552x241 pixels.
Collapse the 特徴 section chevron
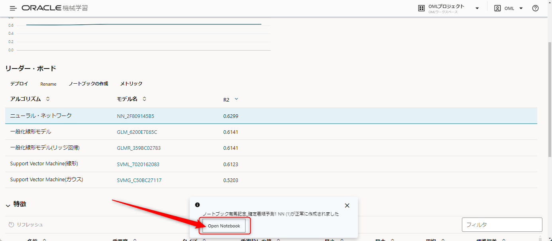pos(8,205)
